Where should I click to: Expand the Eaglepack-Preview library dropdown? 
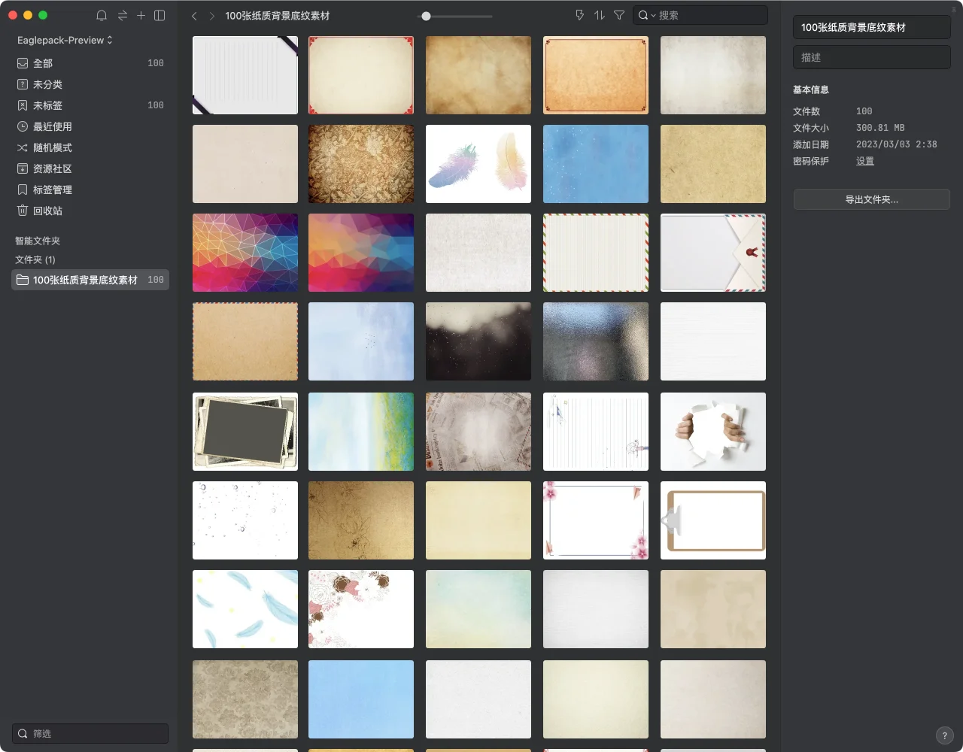[x=65, y=40]
